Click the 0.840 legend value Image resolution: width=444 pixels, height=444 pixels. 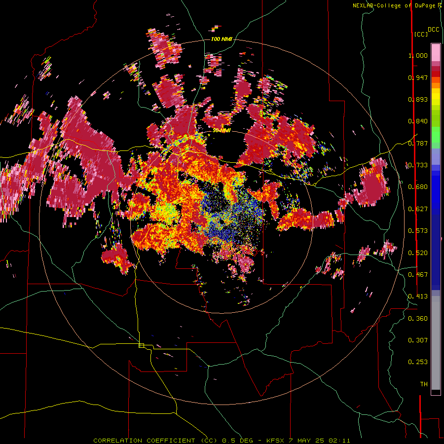[418, 121]
